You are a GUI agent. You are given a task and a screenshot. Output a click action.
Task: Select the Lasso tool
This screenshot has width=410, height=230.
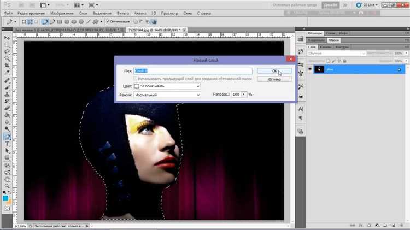click(x=7, y=51)
